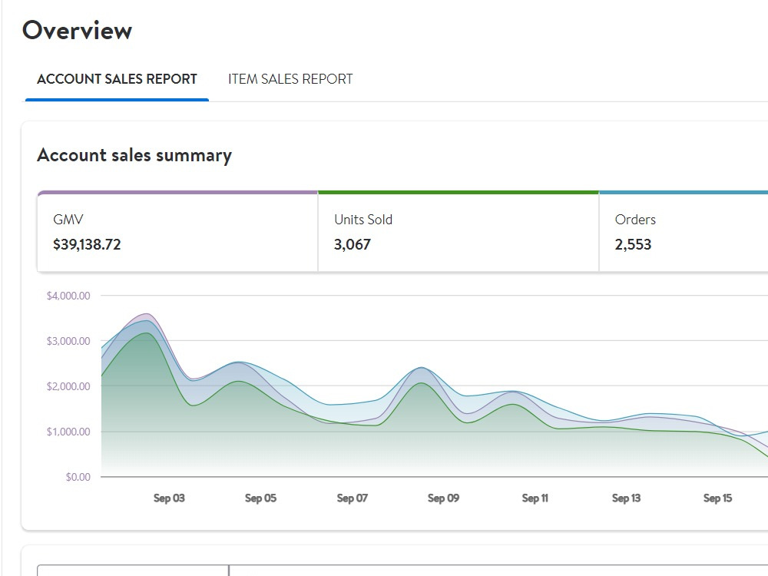Click the $4,000.00 y-axis label

tap(68, 296)
